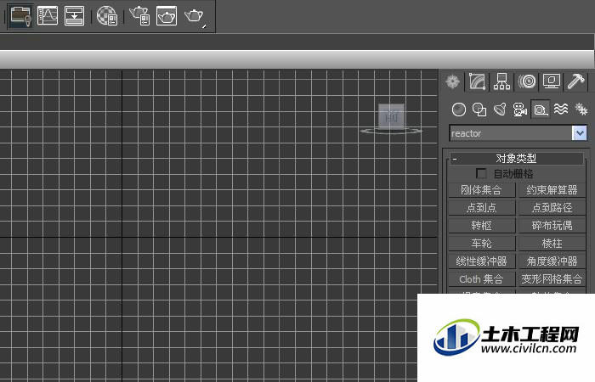The image size is (595, 382).
Task: Open the Schematic/Layer manager toolbar icon
Action: tap(20, 16)
